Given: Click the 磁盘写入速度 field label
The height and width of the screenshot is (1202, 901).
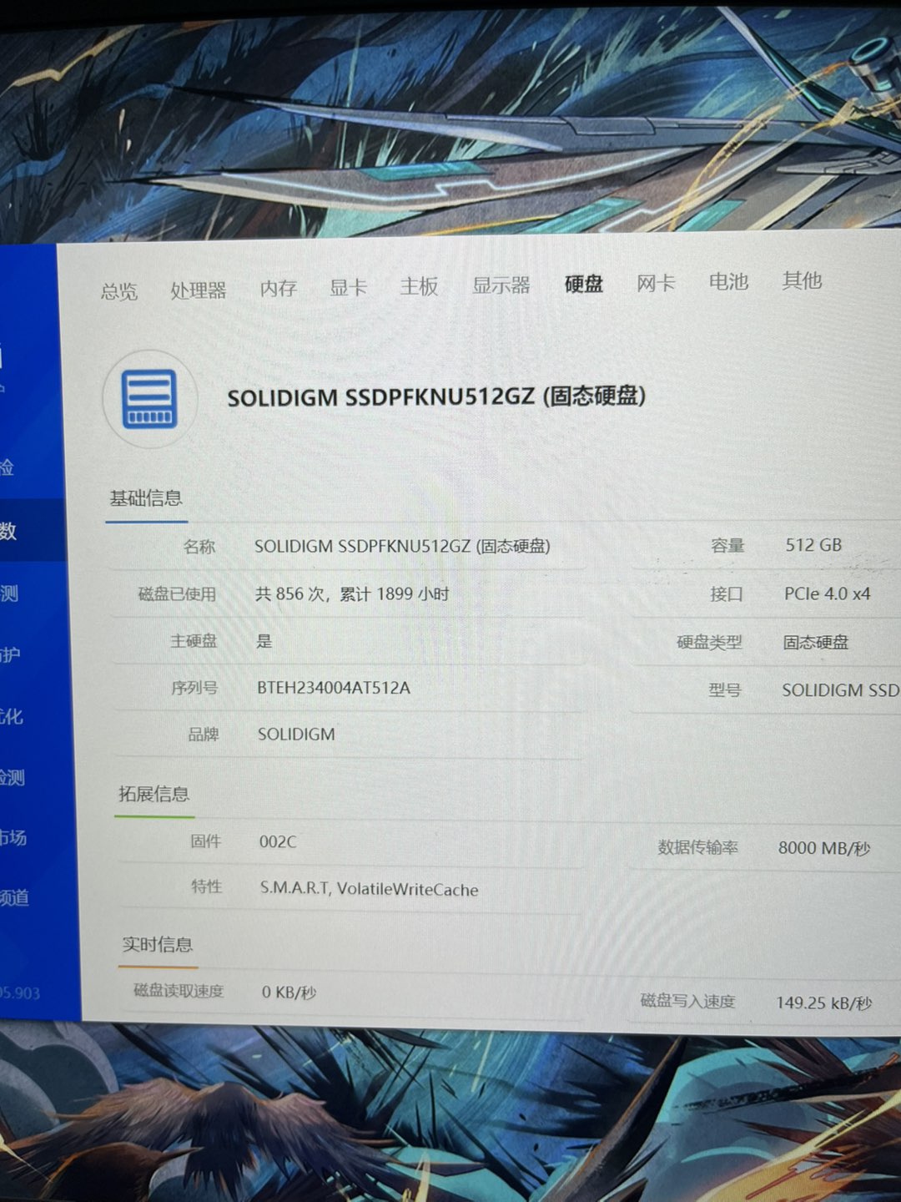Looking at the screenshot, I should tap(687, 1001).
